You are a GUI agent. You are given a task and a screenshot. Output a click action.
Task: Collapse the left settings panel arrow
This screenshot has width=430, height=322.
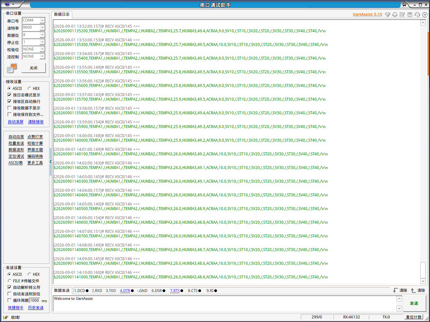51,162
